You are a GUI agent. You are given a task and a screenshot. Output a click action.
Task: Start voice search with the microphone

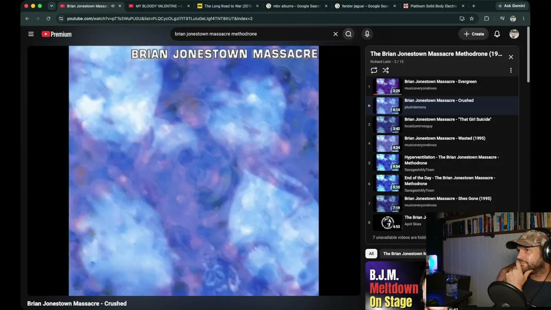pyautogui.click(x=367, y=34)
